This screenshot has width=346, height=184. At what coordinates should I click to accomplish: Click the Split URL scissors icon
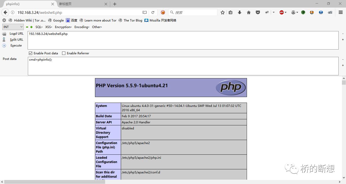(x=4, y=39)
